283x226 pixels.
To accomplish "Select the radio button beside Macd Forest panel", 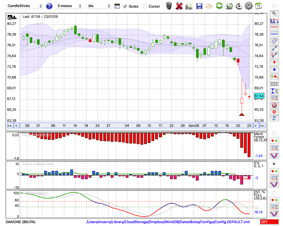I will [x=274, y=133].
